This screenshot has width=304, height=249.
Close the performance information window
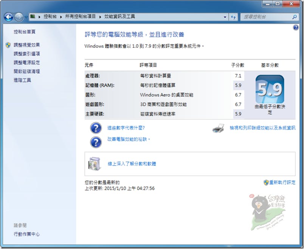[x=291, y=4]
